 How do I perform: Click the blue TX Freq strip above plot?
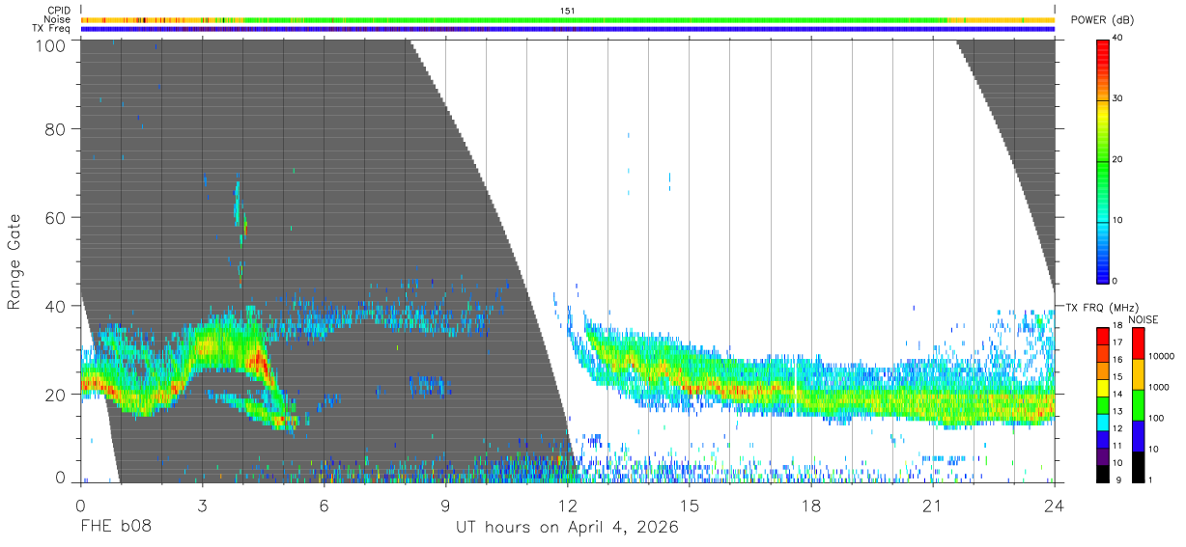tap(568, 29)
